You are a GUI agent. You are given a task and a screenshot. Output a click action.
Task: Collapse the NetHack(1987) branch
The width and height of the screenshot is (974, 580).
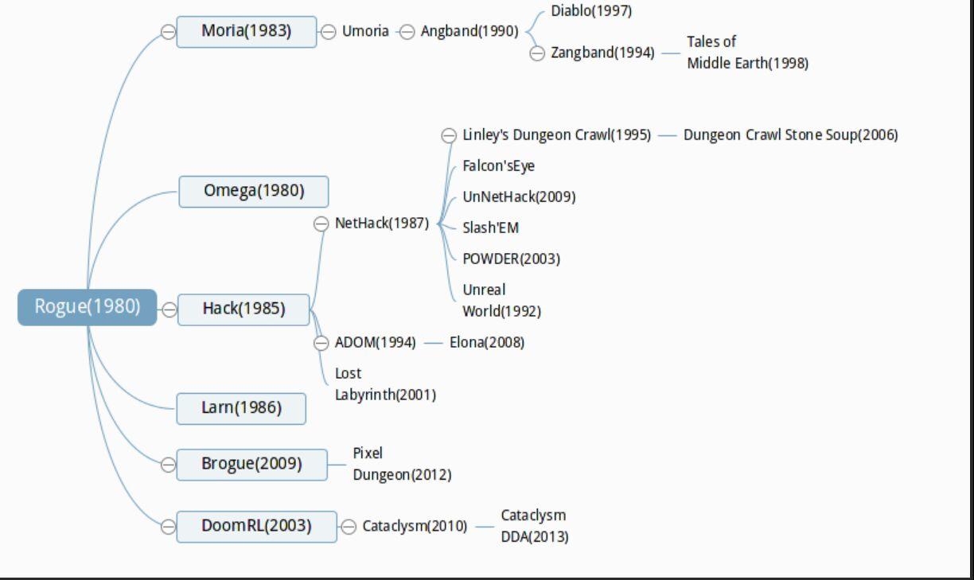(321, 224)
